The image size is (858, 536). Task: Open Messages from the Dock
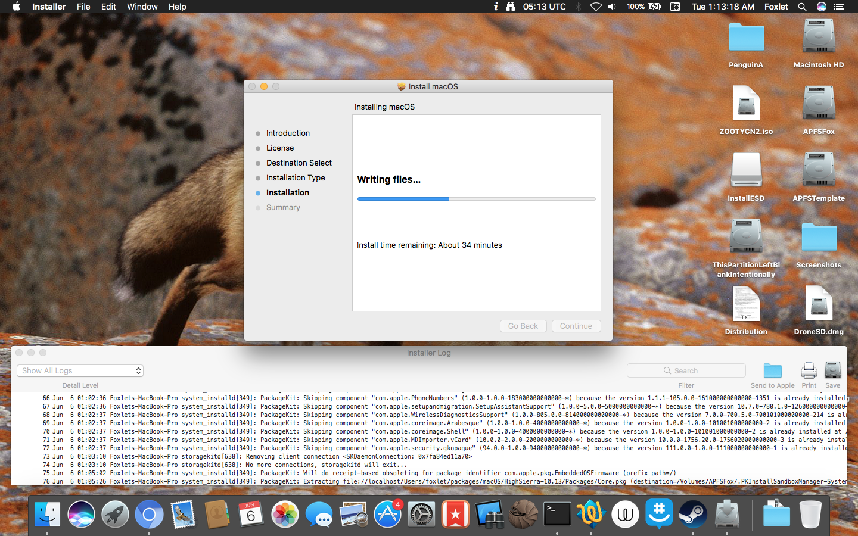319,514
